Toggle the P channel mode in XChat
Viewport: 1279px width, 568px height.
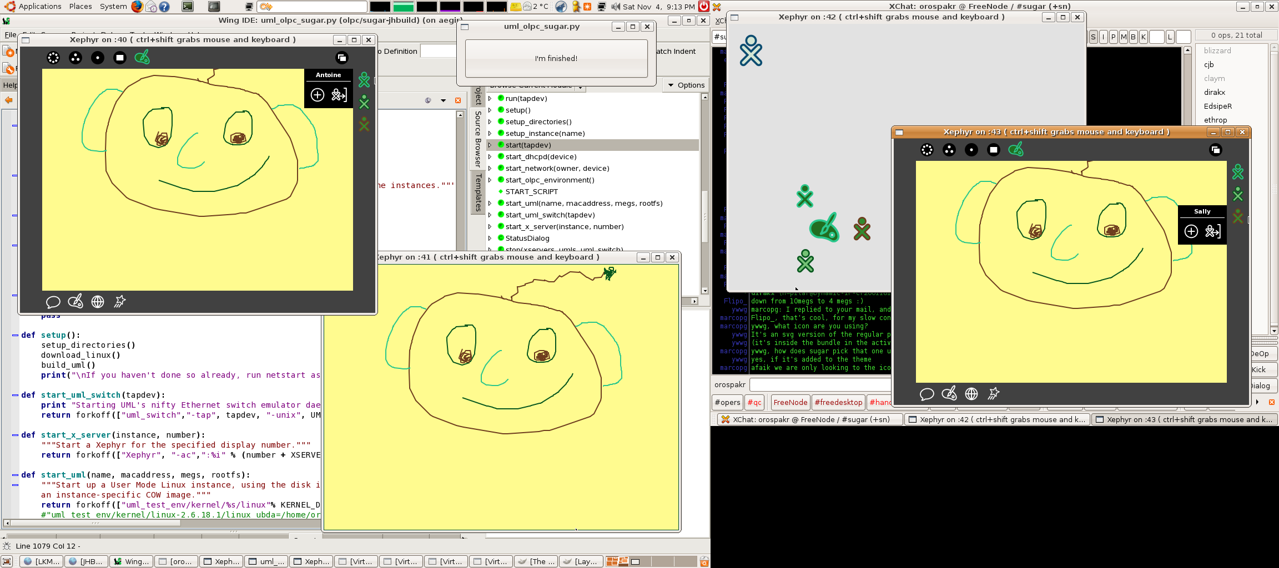pos(1113,37)
